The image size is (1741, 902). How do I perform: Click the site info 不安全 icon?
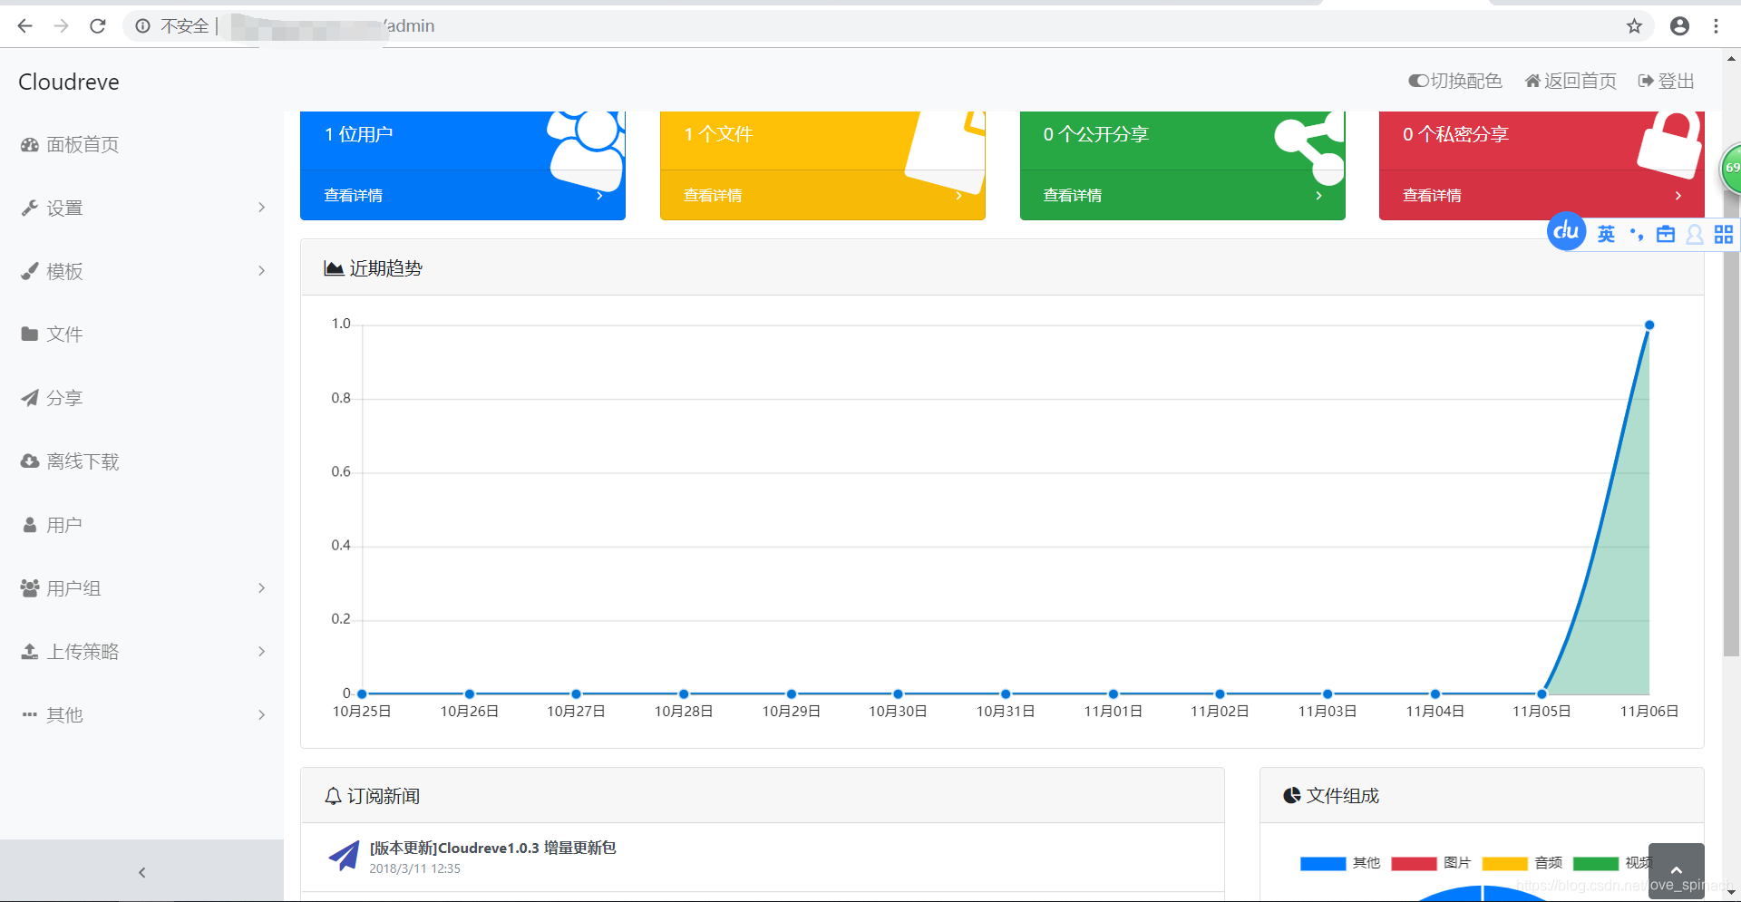click(143, 26)
